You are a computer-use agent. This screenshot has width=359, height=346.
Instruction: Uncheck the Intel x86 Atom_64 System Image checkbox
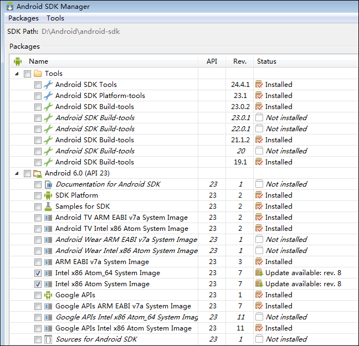pos(38,273)
